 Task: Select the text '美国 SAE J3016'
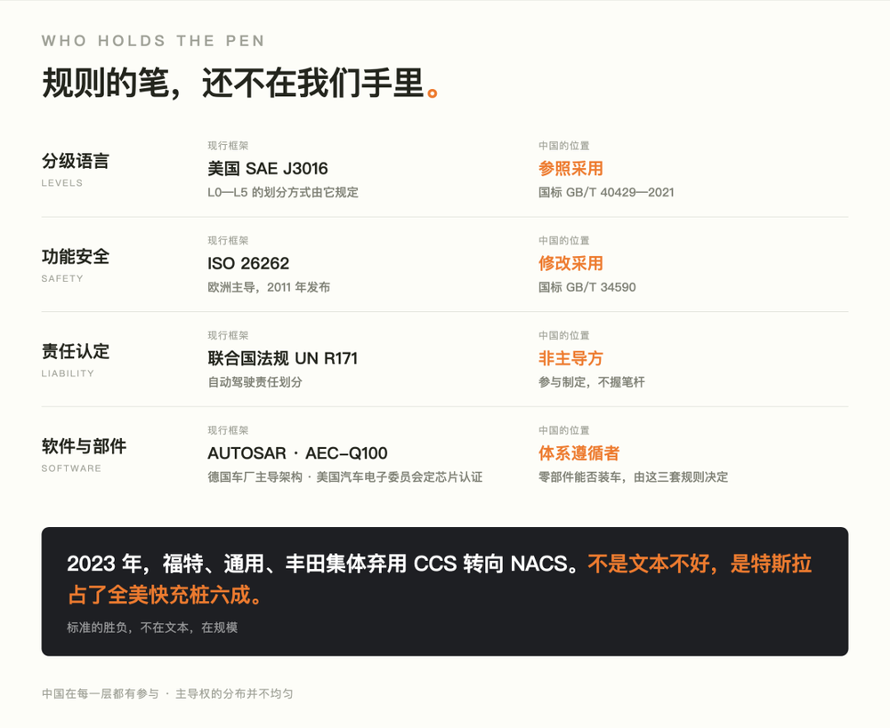coord(268,168)
